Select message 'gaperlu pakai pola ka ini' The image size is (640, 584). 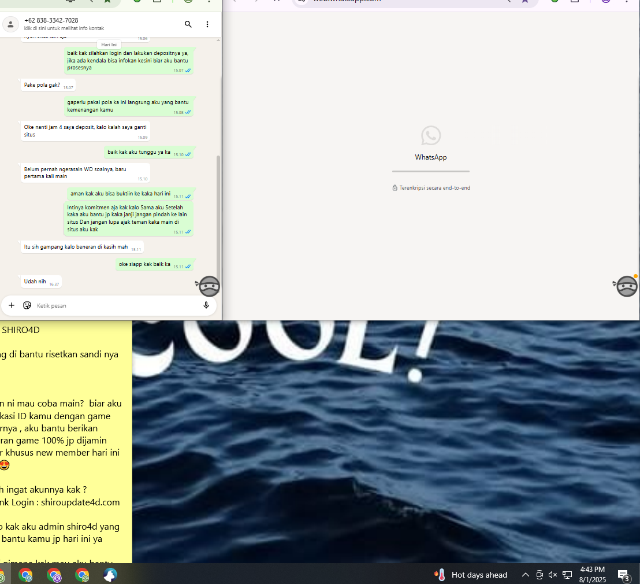tap(128, 106)
